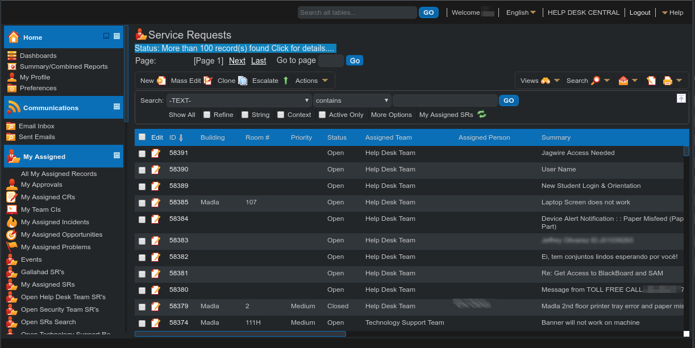Click the Views binoculars icon
This screenshot has width=695, height=348.
coord(546,81)
